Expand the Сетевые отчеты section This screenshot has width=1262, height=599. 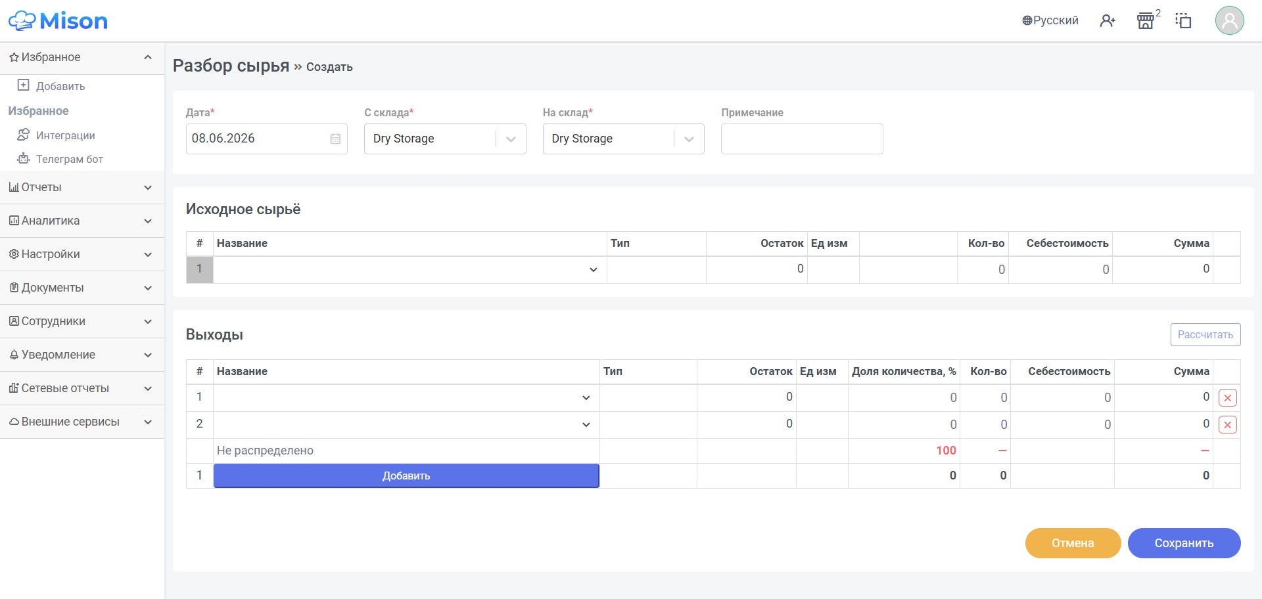(x=82, y=388)
